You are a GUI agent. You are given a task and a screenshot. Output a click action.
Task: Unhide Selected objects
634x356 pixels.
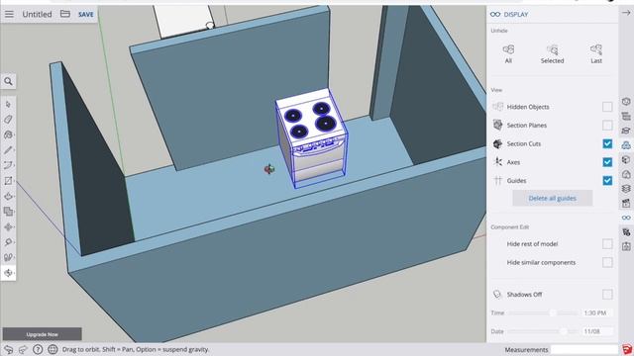pos(553,53)
